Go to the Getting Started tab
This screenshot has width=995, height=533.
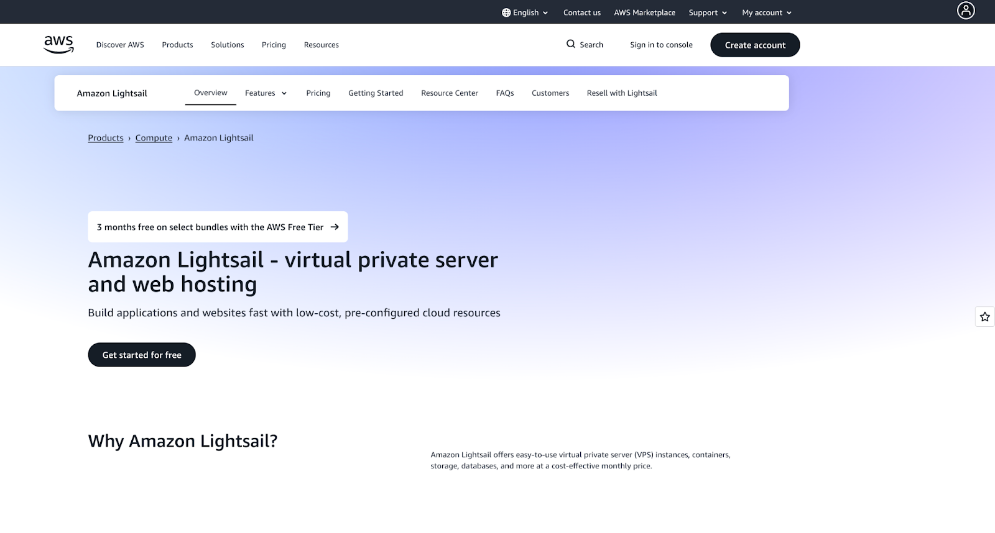click(376, 93)
